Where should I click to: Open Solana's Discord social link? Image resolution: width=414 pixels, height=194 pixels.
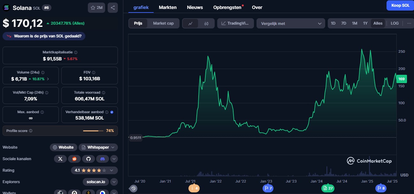(103, 159)
